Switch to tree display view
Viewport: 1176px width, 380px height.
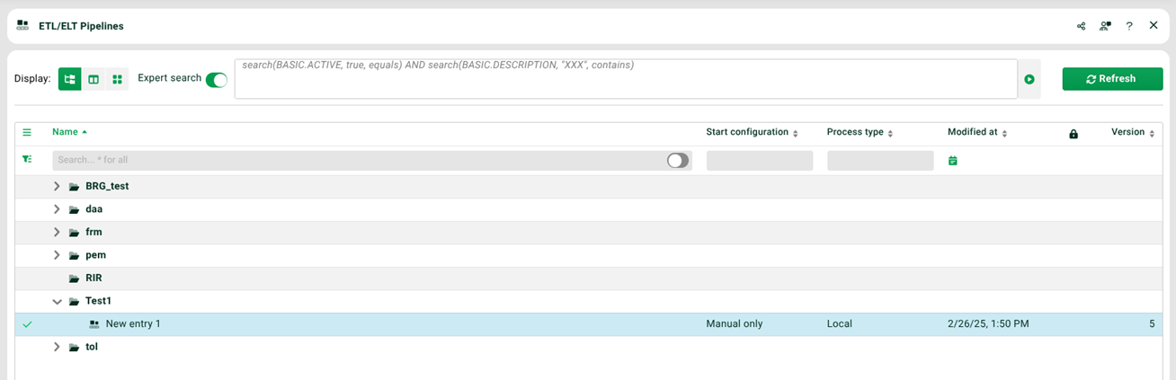pyautogui.click(x=69, y=79)
